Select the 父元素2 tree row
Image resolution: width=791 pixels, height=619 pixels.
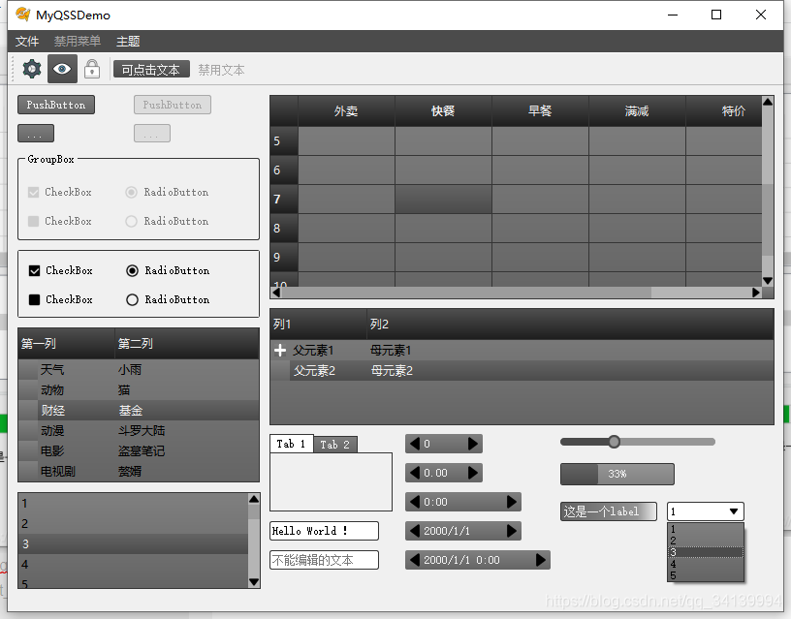[x=522, y=370]
